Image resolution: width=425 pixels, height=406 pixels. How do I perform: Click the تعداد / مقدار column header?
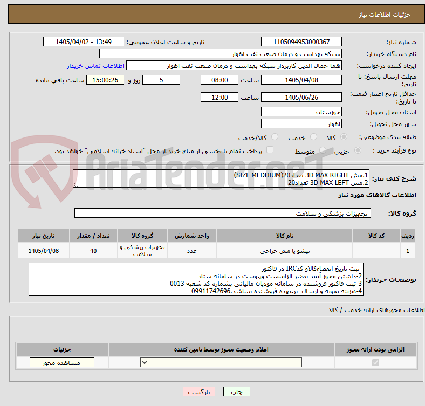[x=93, y=236]
